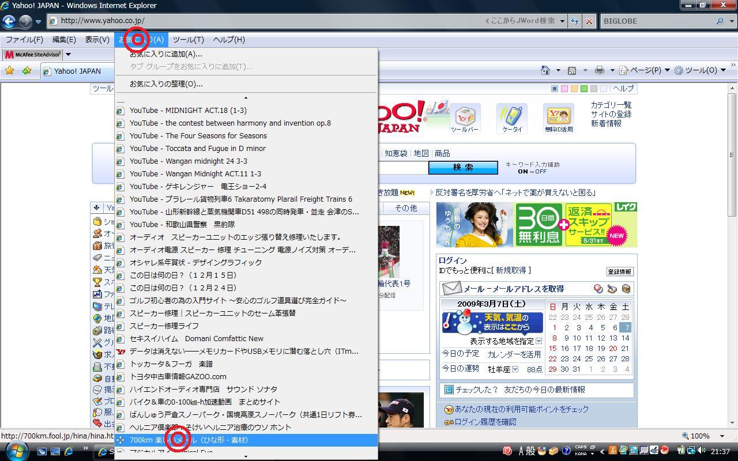Click the レイク 30日間無利息 ad banner
Viewport: 738px width, 461px height.
[537, 225]
